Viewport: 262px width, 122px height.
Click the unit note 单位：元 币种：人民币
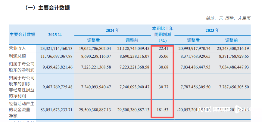[x=228, y=18]
